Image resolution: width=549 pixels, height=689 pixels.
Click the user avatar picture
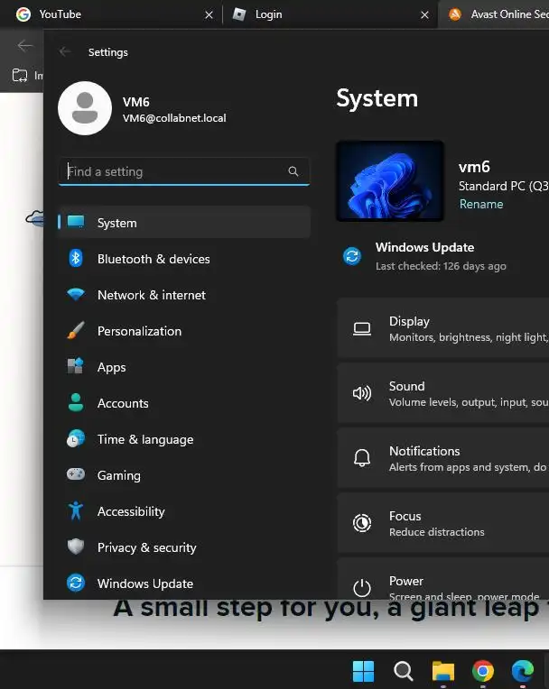pos(85,108)
